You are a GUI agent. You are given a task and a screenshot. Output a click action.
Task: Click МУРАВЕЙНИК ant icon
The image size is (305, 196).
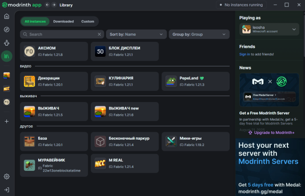click(x=29, y=165)
